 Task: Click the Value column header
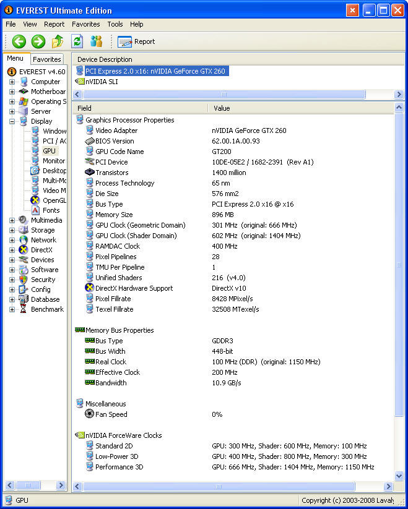click(x=300, y=108)
